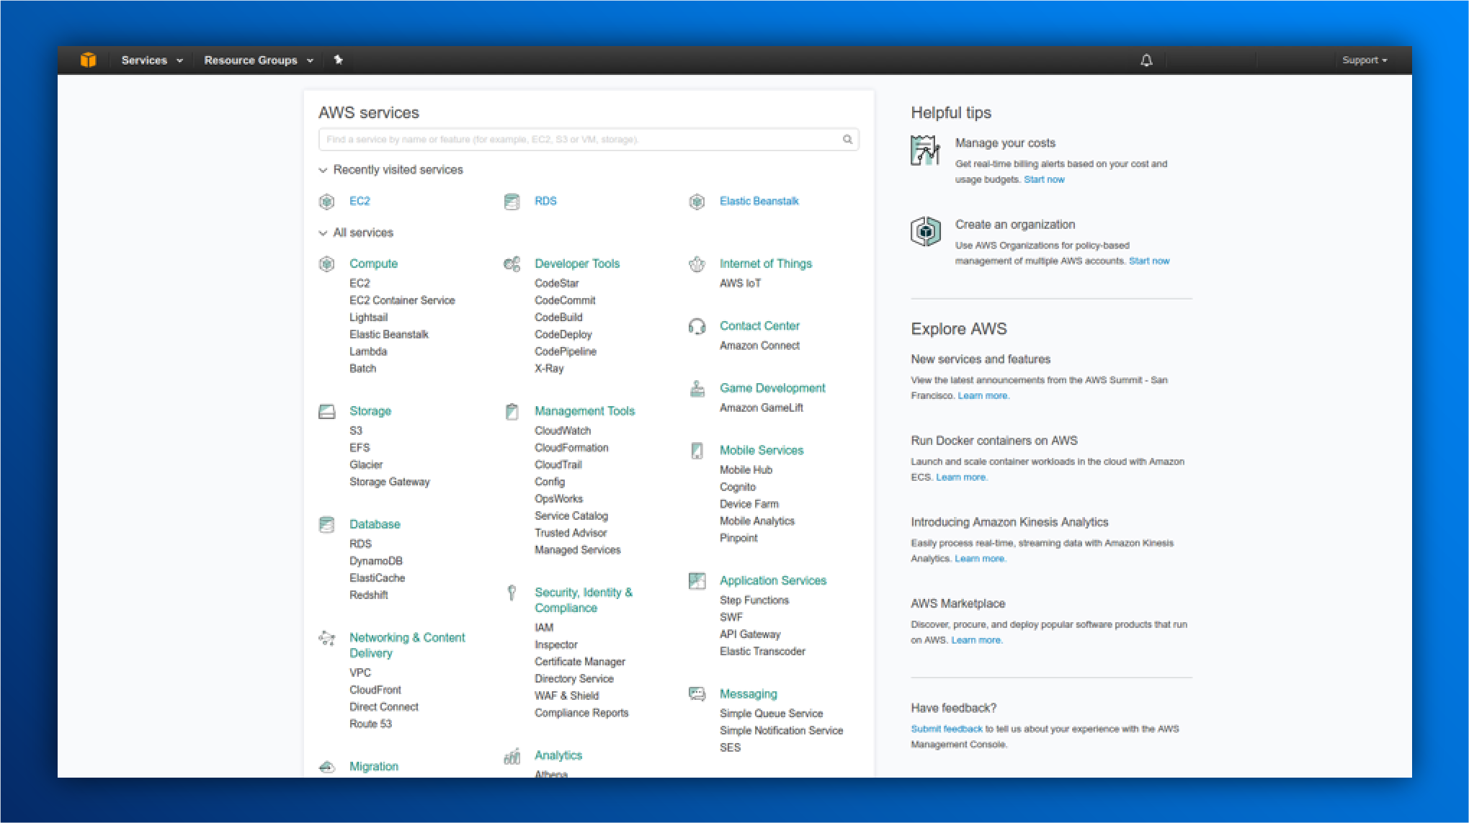The width and height of the screenshot is (1469, 823).
Task: Collapse the Recently visited services section
Action: click(391, 170)
